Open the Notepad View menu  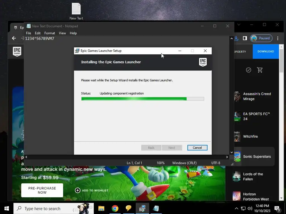(62, 33)
